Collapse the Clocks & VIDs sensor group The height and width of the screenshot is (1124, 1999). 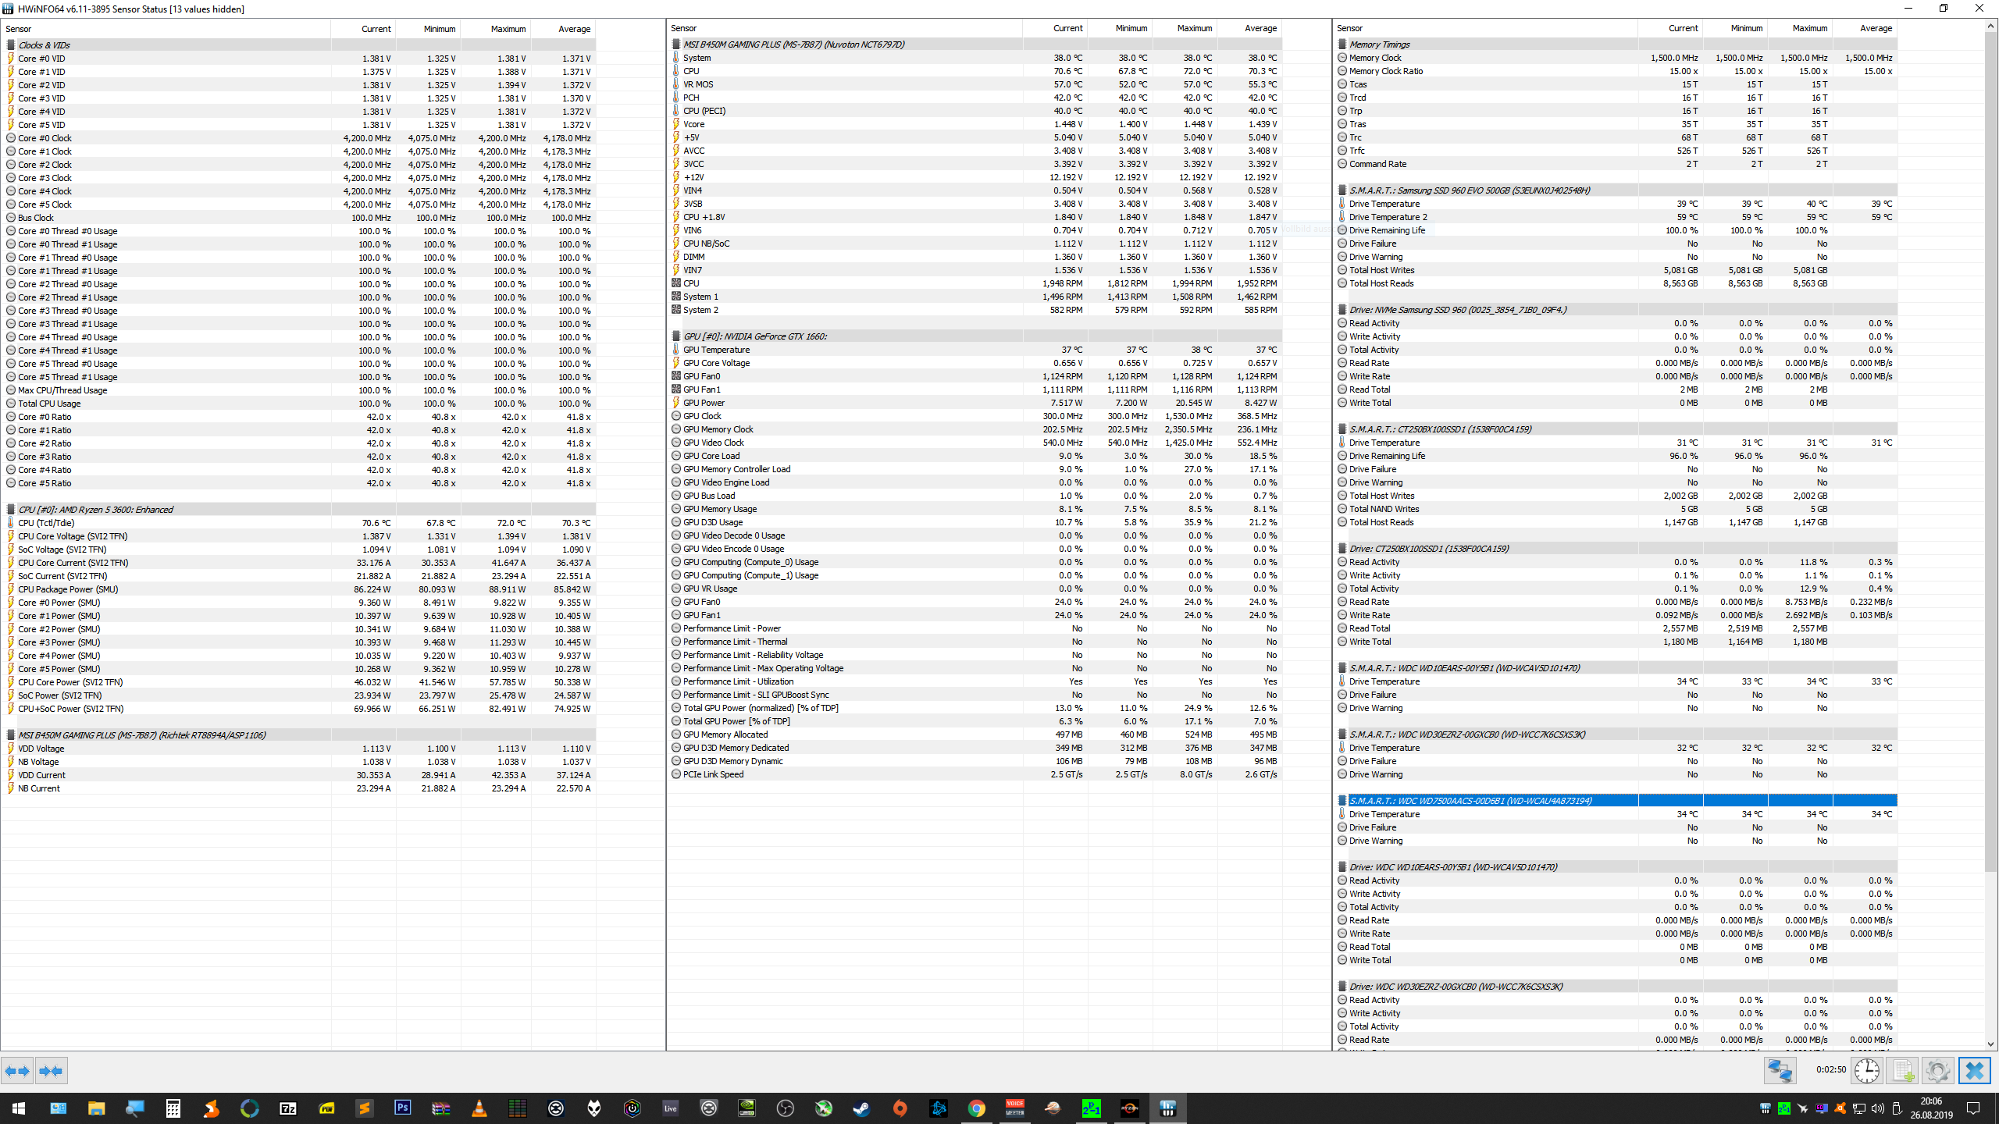45,45
